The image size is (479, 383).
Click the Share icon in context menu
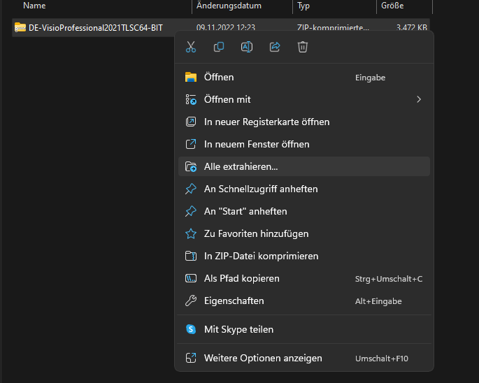pyautogui.click(x=275, y=47)
